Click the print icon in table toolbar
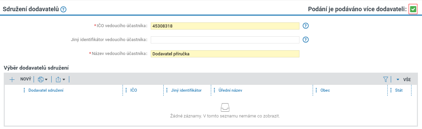Image resolution: width=422 pixels, height=129 pixels. (x=41, y=79)
